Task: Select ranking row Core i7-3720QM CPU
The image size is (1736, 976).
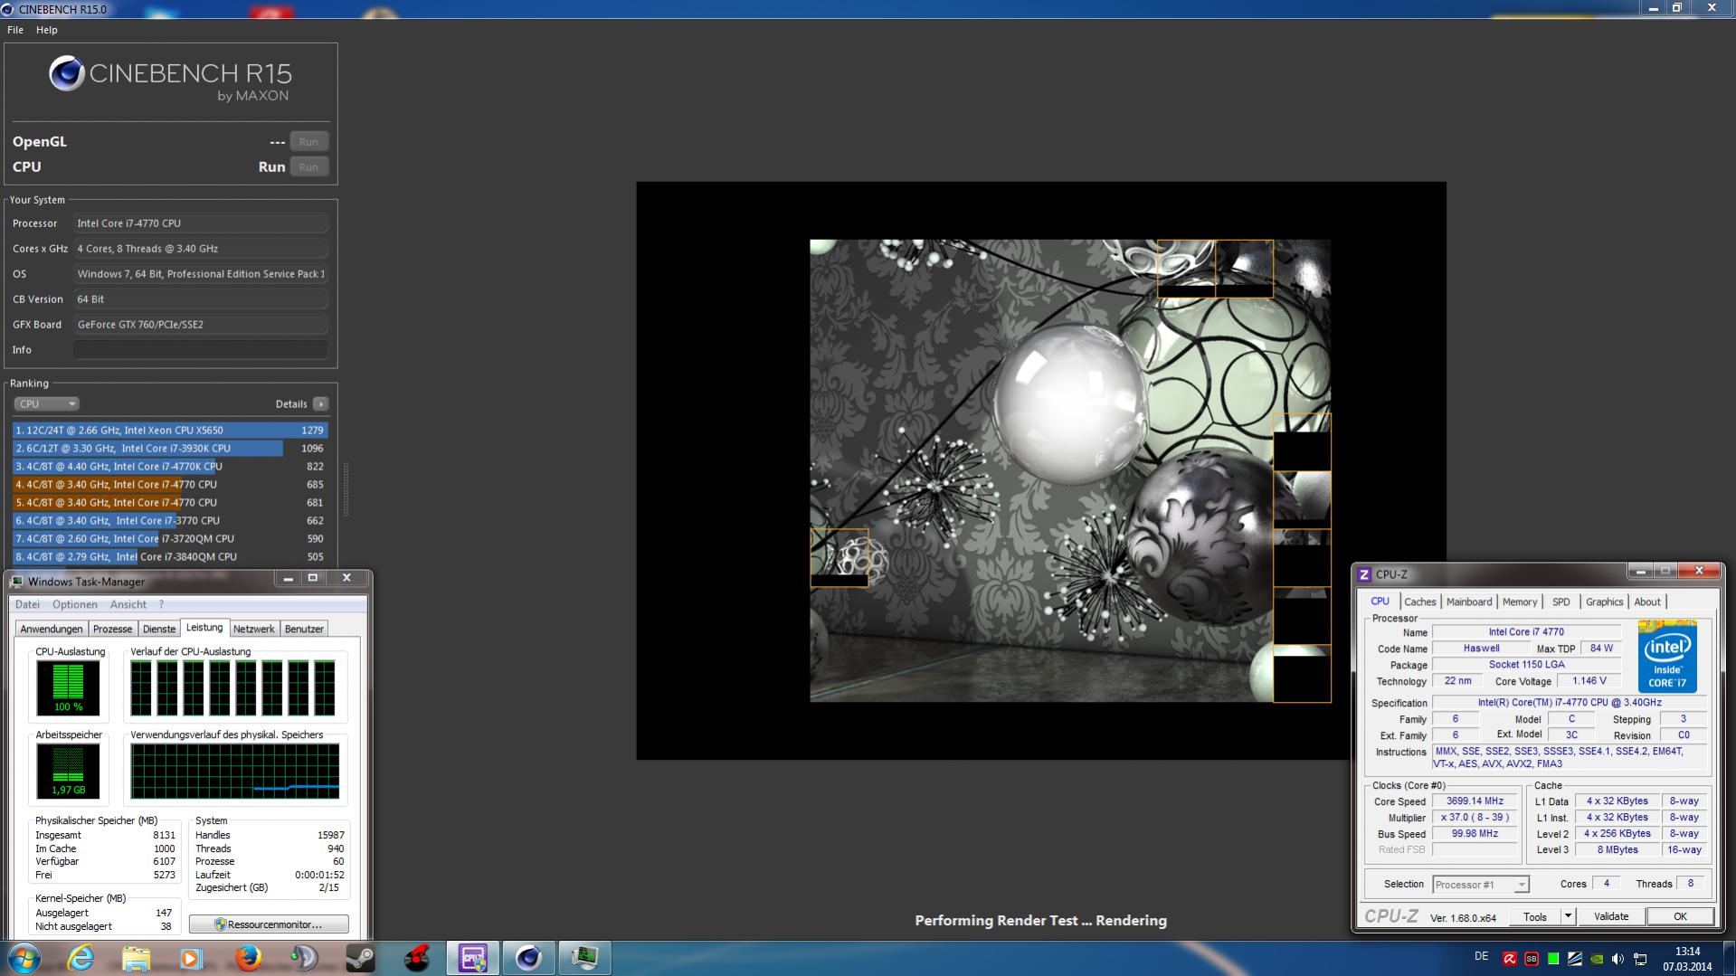Action: click(170, 539)
